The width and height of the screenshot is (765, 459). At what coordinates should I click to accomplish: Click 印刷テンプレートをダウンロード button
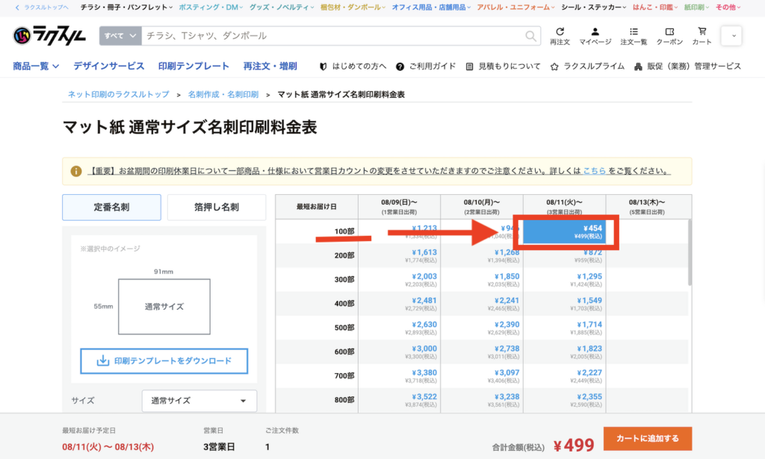pyautogui.click(x=164, y=361)
